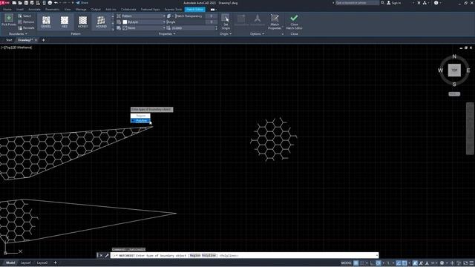Viewport: 475px width, 267px height.
Task: Click the Polyline option in command line
Action: coord(209,255)
